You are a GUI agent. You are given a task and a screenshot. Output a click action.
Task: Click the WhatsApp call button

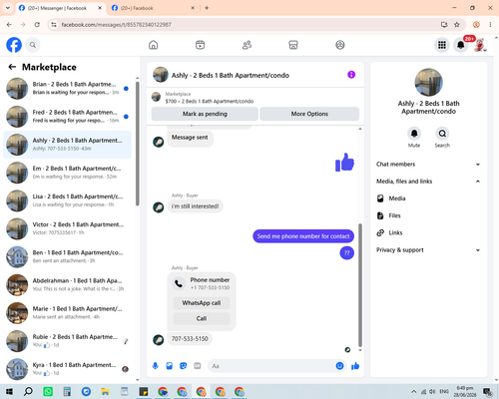(202, 303)
